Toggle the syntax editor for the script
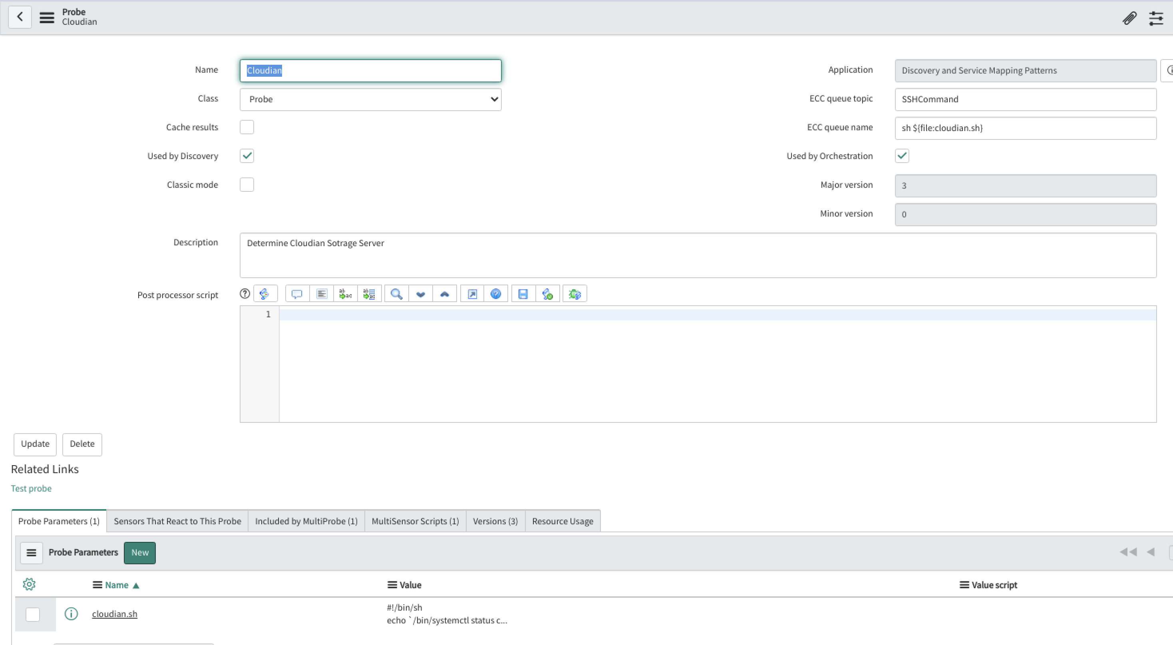Screen dimensions: 1173x645 pos(265,294)
